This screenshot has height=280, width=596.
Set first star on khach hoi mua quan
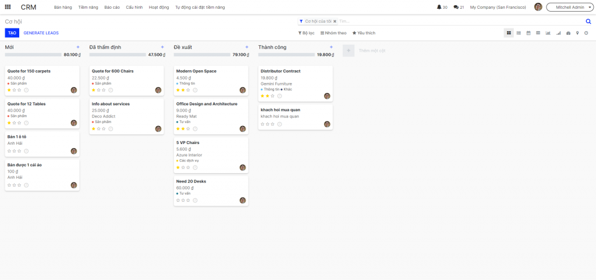[262, 124]
